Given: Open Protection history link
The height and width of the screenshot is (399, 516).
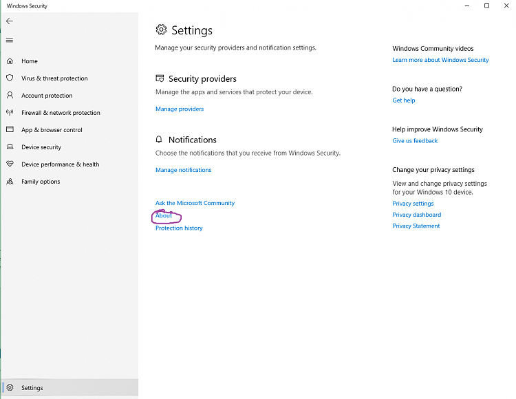Looking at the screenshot, I should click(179, 228).
